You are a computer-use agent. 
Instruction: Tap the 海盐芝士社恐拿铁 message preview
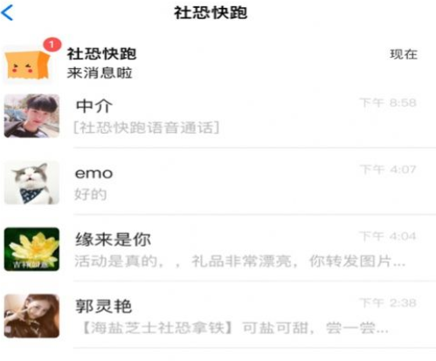coord(234,328)
